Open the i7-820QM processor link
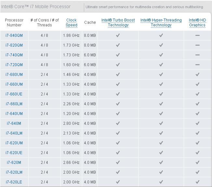This screenshot has height=187, width=212. click(14, 45)
